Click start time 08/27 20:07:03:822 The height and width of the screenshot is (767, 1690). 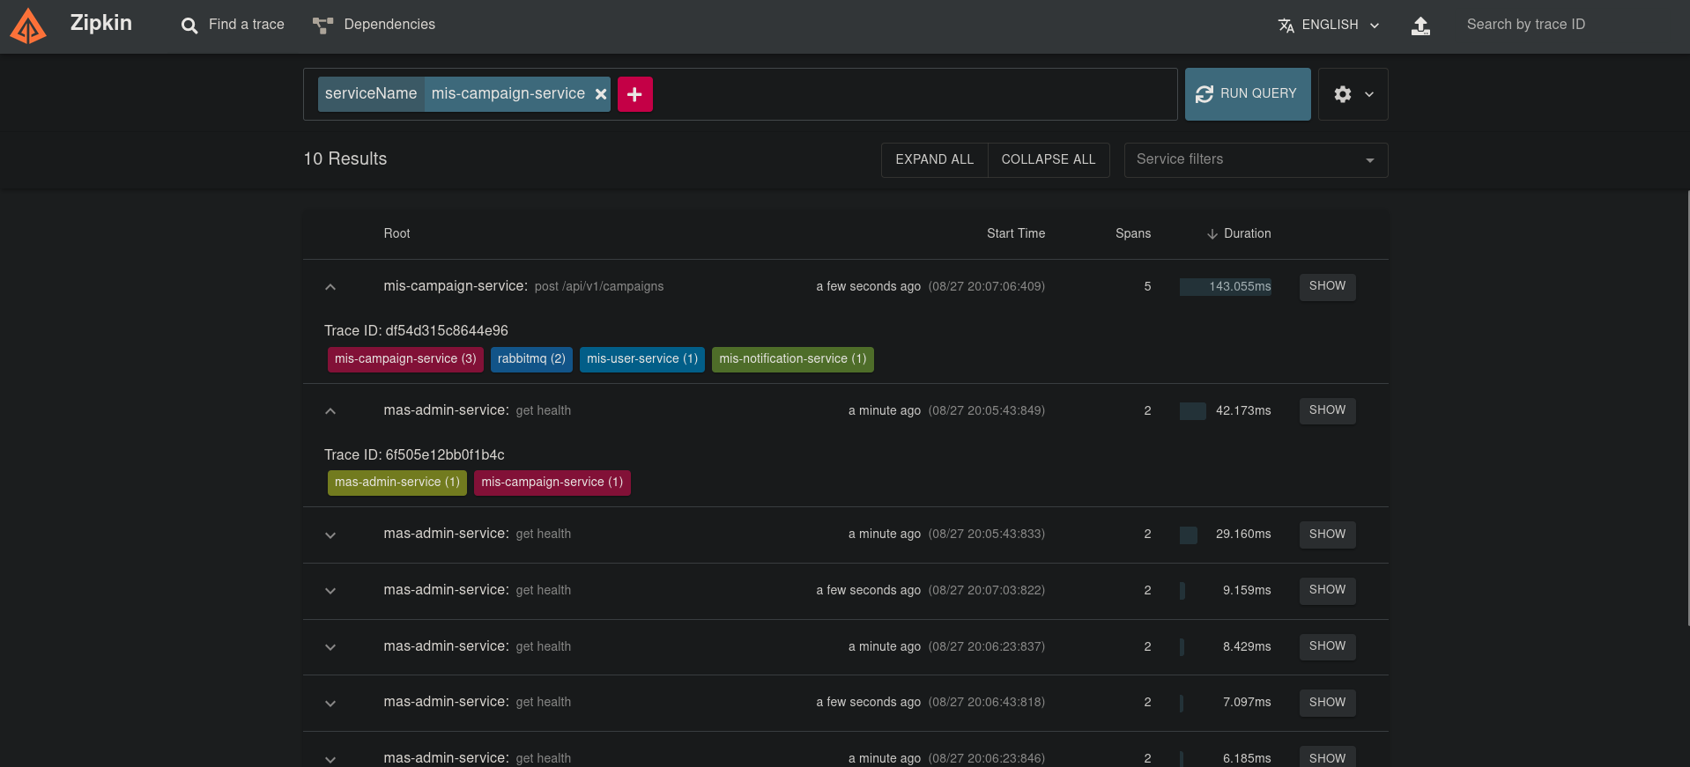pyautogui.click(x=987, y=591)
